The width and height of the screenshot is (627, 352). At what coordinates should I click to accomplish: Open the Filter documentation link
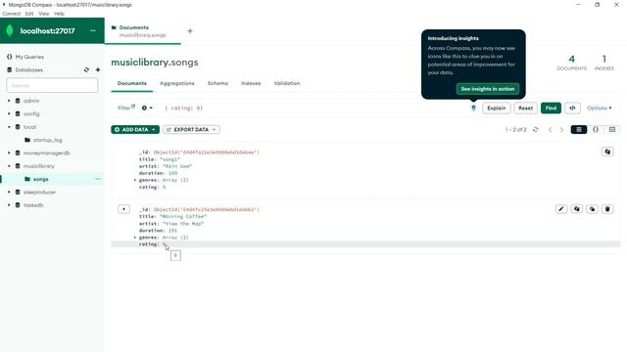(x=126, y=108)
